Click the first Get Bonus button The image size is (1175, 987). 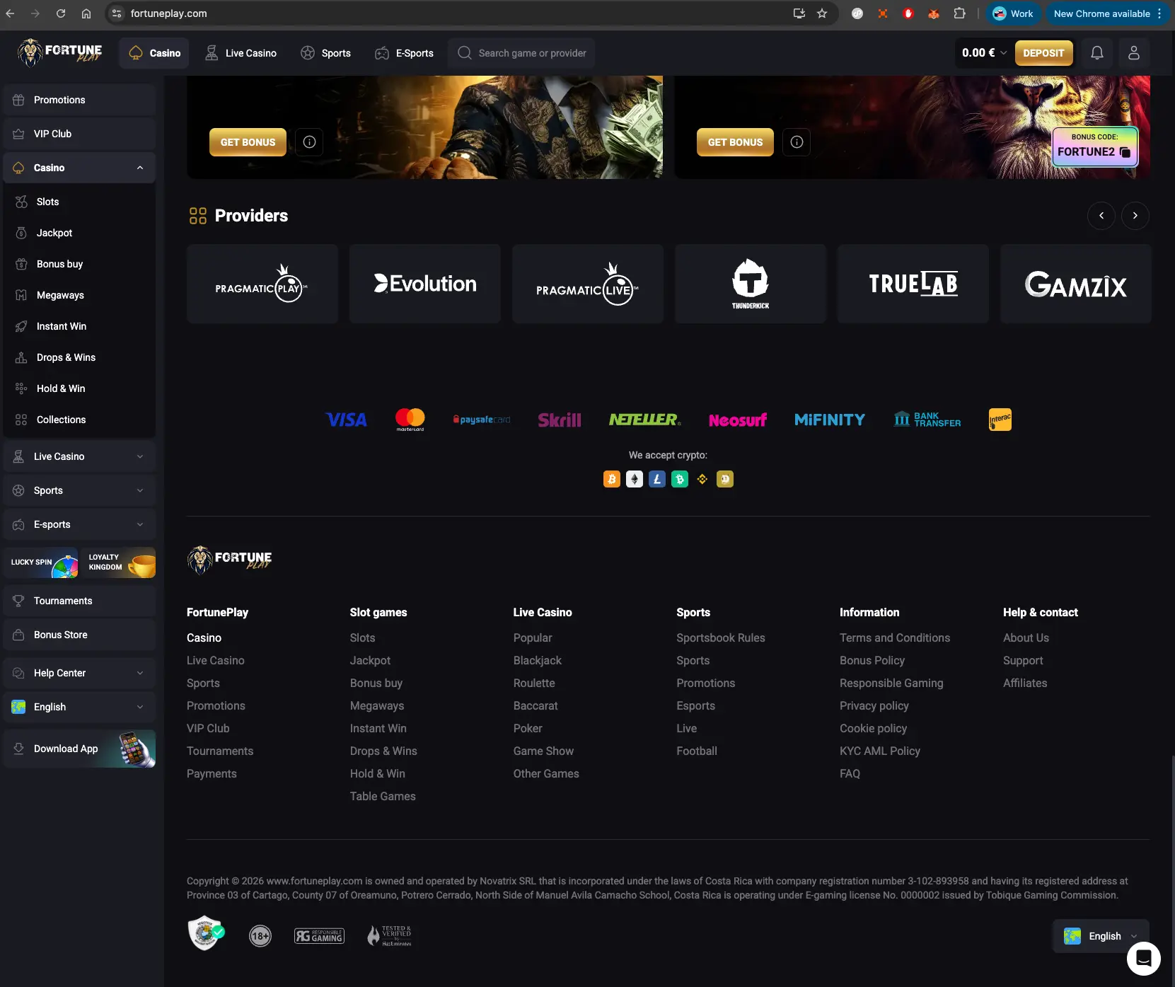[248, 142]
